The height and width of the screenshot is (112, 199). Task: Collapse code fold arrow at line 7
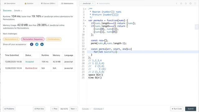86,26
